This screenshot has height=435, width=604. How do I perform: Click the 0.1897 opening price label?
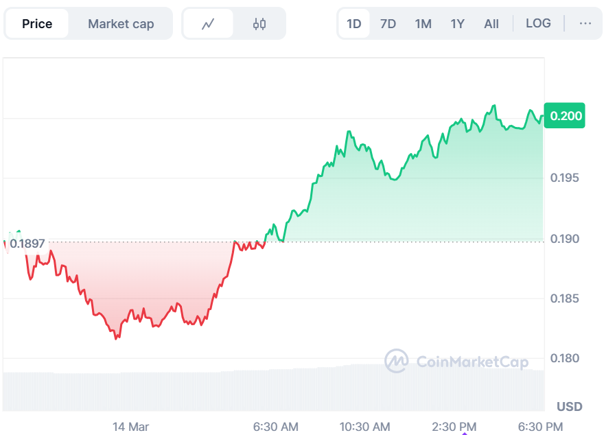27,243
